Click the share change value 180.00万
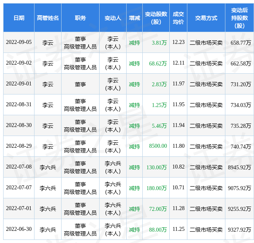The image size is (254, 243). [157, 188]
